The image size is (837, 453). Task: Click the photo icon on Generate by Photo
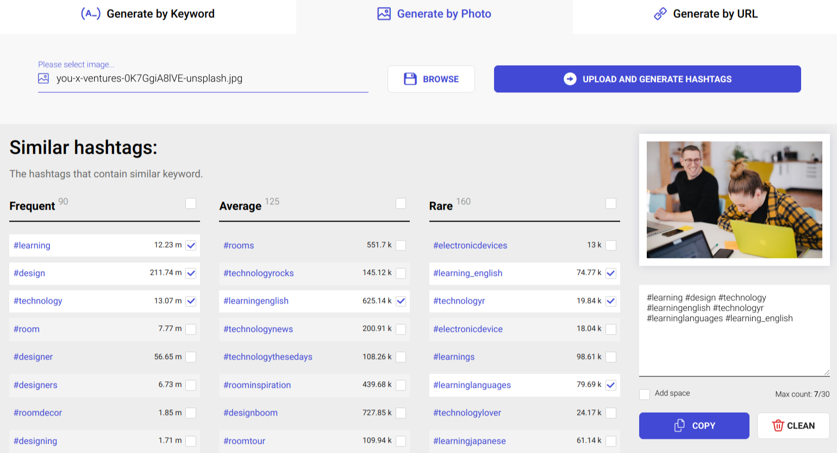[384, 14]
